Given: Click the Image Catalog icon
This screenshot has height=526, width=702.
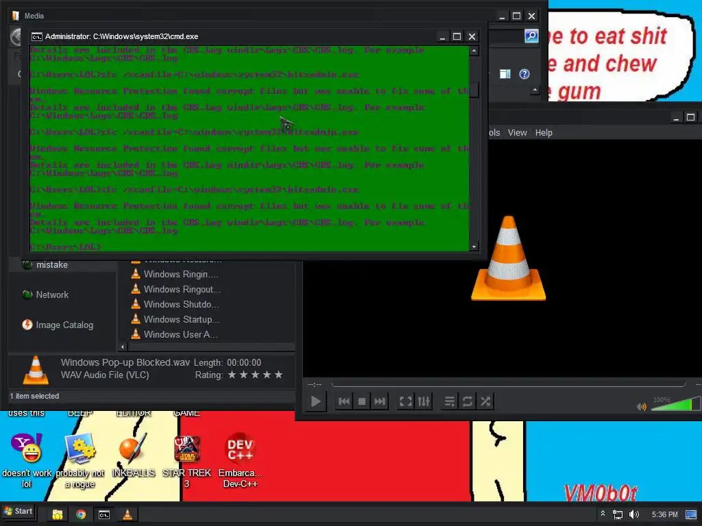Looking at the screenshot, I should click(27, 325).
